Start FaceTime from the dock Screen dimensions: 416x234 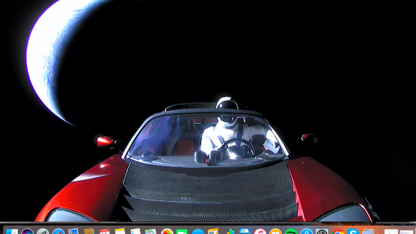click(x=182, y=232)
